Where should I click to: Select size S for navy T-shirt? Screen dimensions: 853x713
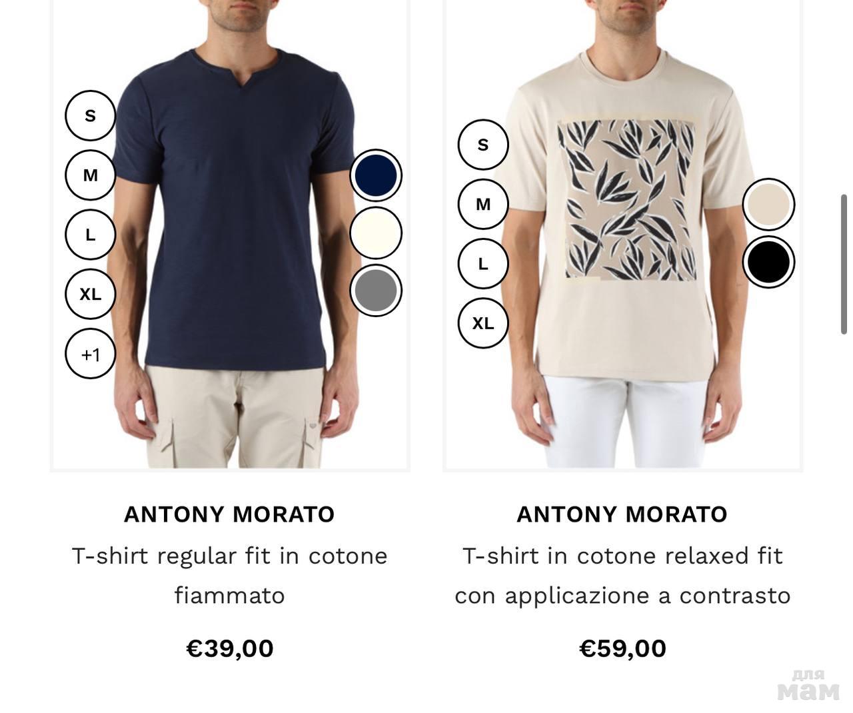tap(91, 116)
